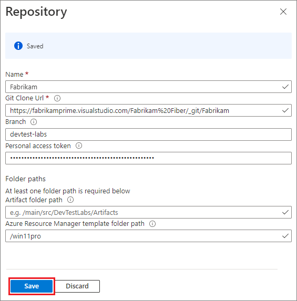Select the Branch field with devtest-labs
297x301 pixels.
148,134
